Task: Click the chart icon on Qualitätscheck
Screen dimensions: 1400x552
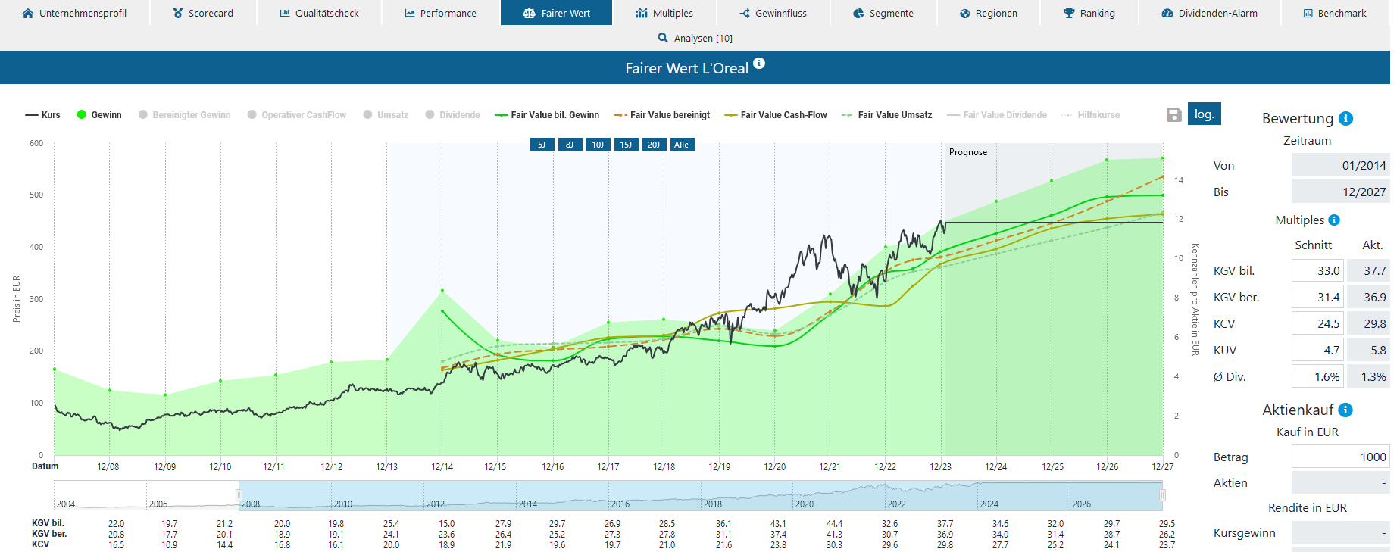Action: click(x=285, y=13)
